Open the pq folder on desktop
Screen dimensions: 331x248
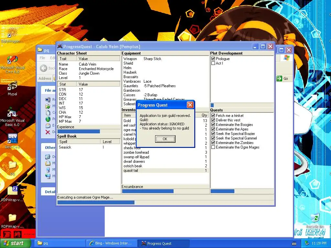point(13,168)
